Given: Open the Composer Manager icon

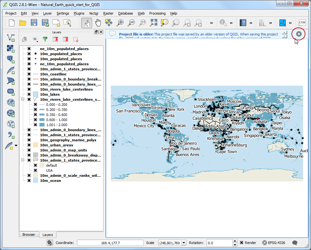Looking at the screenshot, I should [67, 23].
